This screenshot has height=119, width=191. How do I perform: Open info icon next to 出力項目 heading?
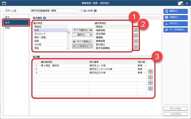coord(45,18)
